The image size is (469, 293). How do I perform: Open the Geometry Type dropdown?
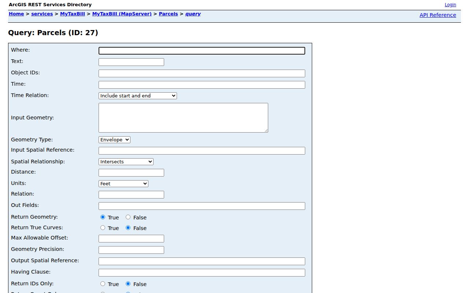[x=114, y=140]
